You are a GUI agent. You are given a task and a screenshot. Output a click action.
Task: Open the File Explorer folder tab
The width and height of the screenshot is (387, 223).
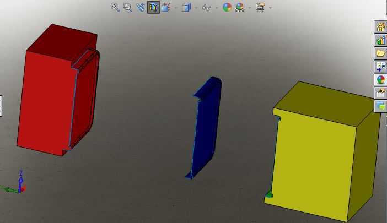coord(380,53)
